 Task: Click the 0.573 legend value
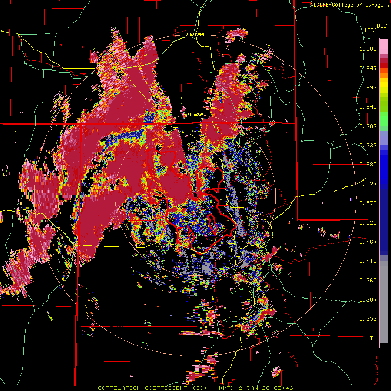[368, 203]
